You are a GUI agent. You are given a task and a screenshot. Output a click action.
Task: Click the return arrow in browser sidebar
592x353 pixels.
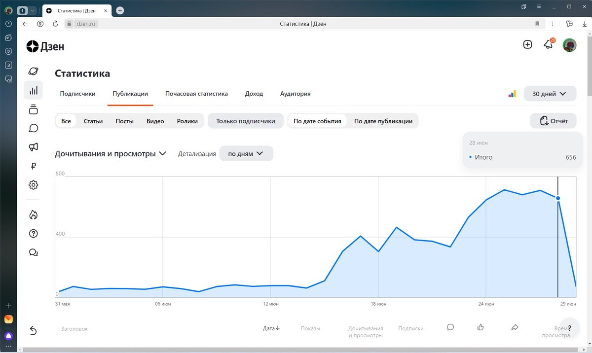pos(33,330)
